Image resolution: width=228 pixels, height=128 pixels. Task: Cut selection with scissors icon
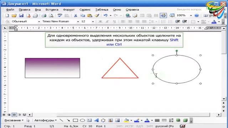pos(76,15)
